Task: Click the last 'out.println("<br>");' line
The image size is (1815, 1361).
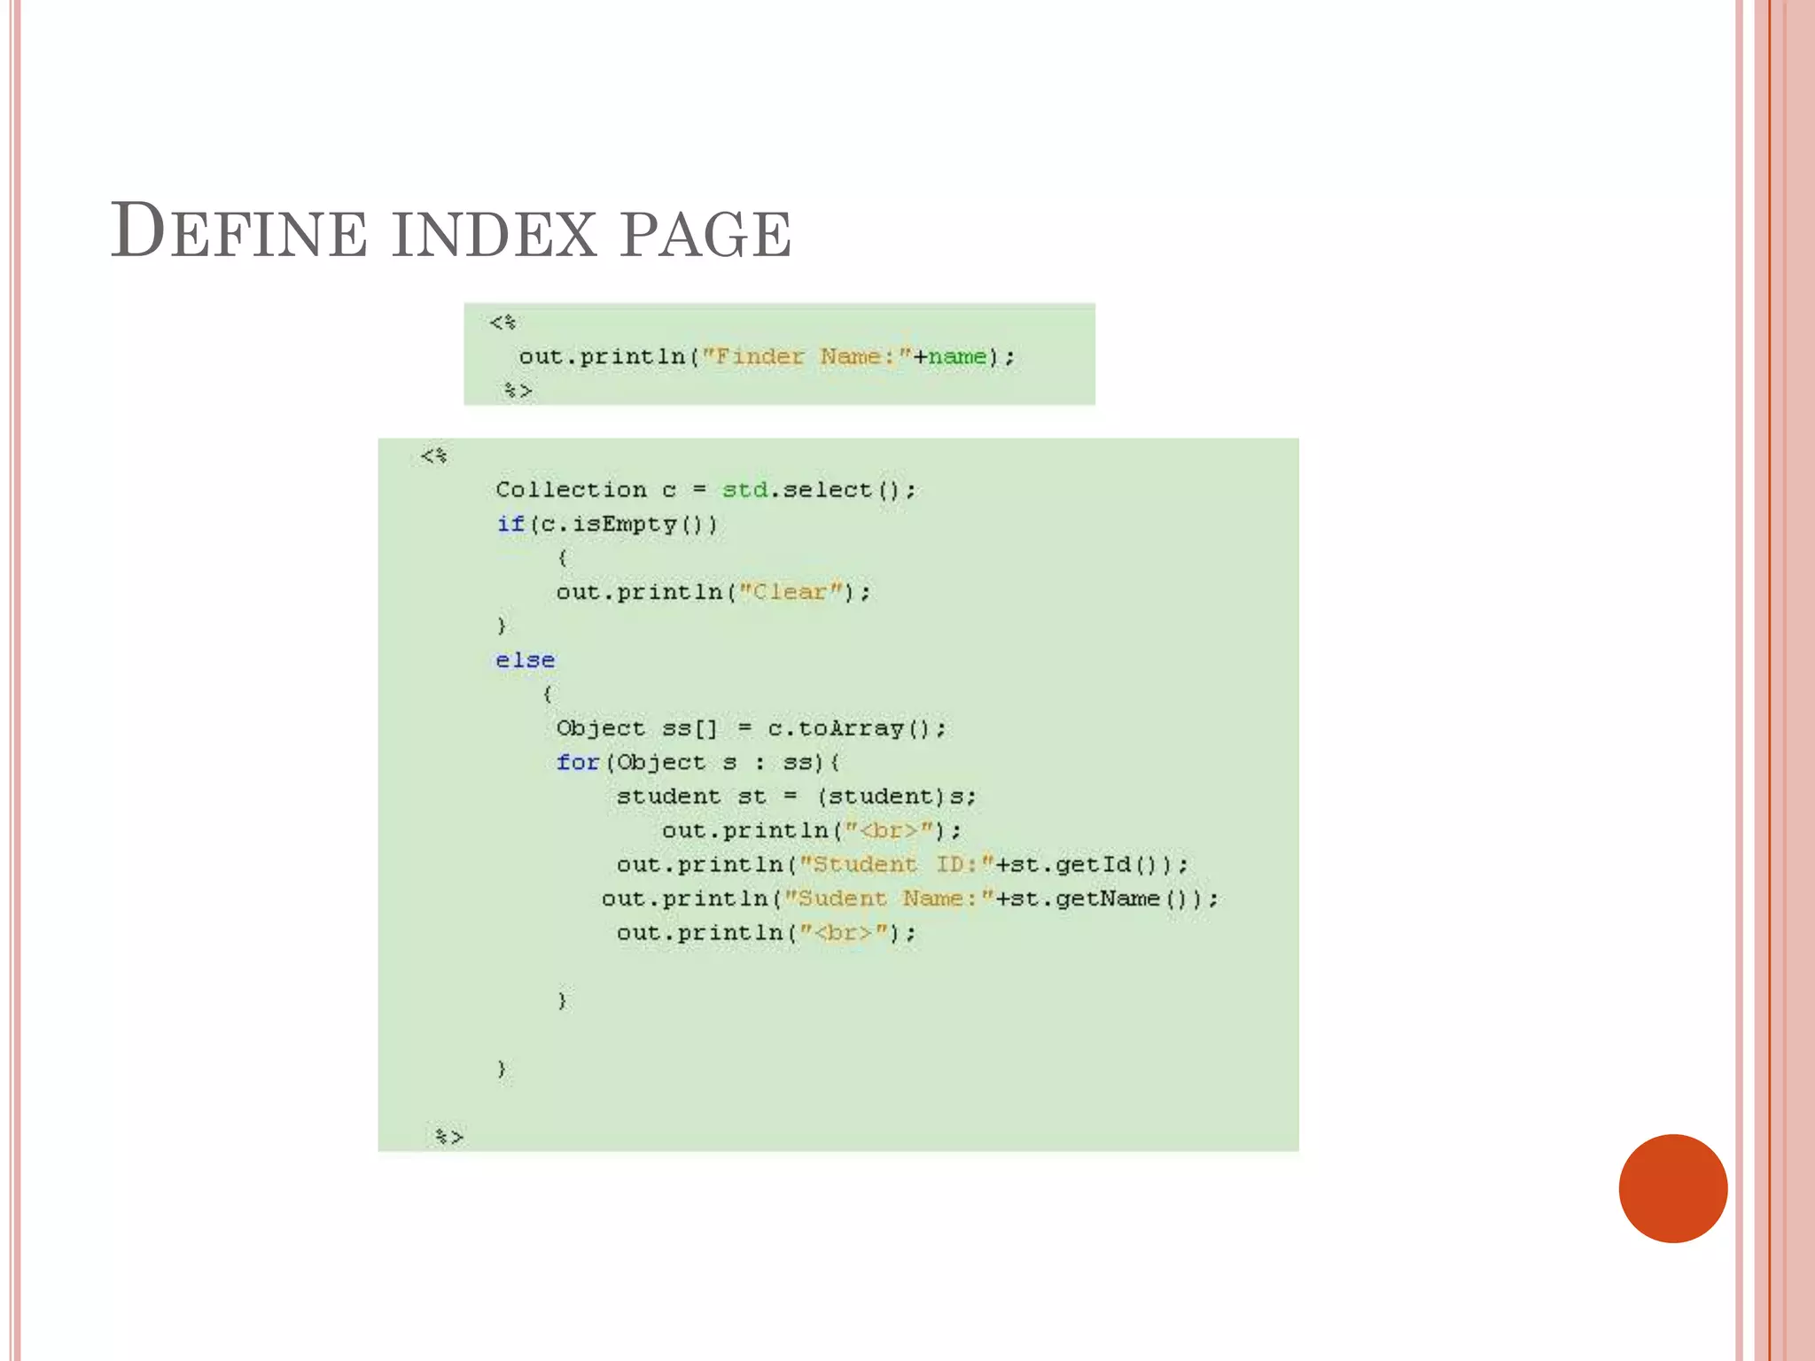Action: (x=767, y=933)
